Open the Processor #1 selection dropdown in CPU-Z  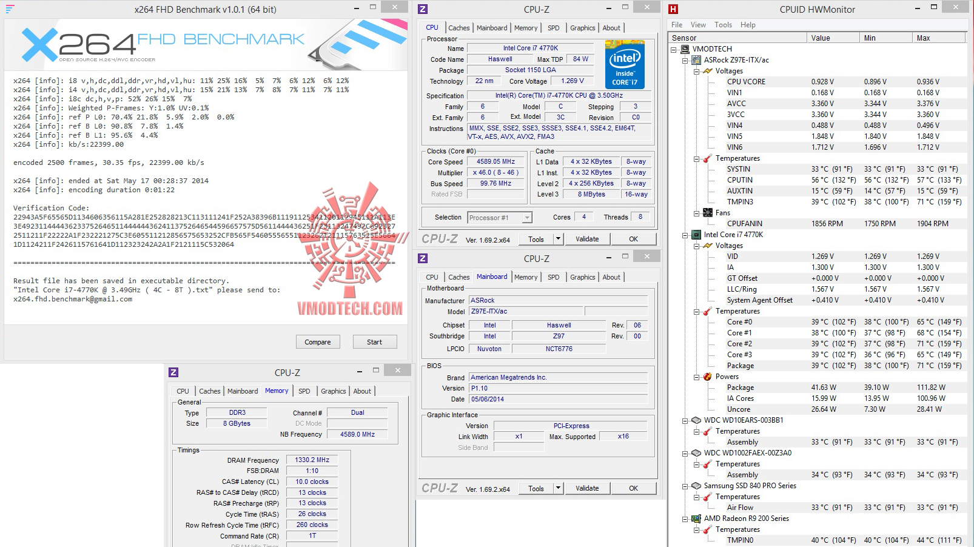pos(527,218)
